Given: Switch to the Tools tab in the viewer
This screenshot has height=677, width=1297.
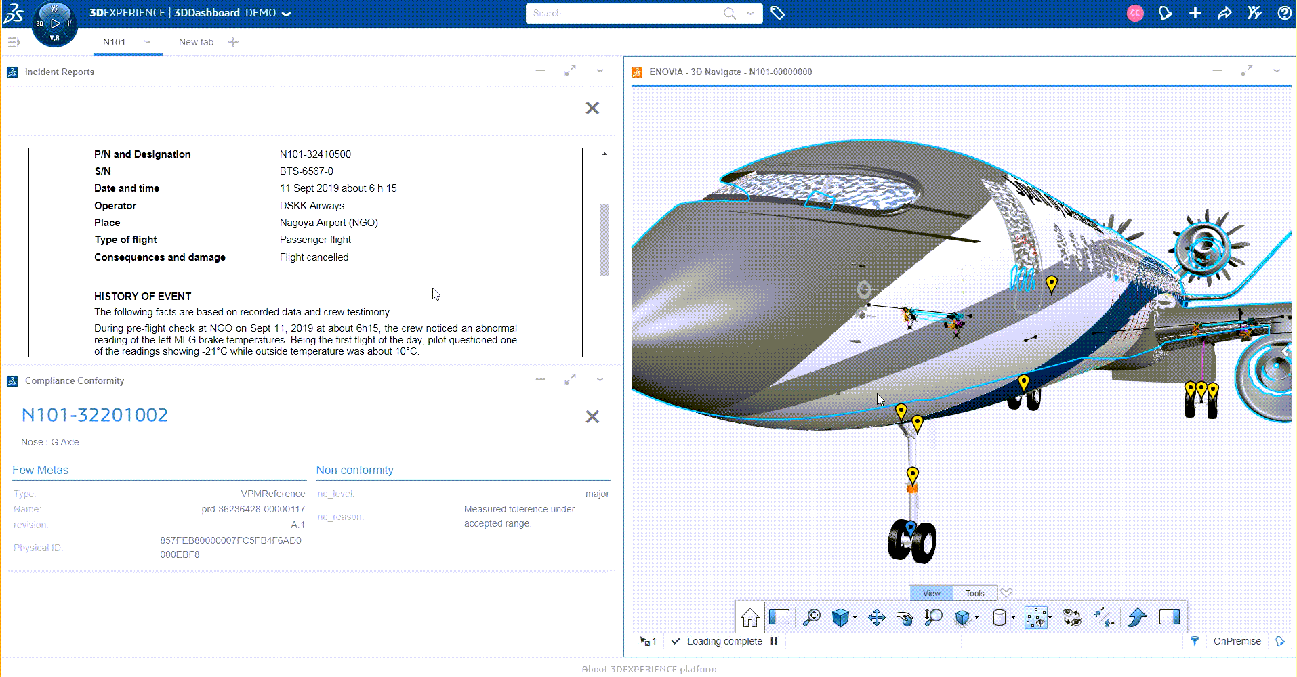Looking at the screenshot, I should tap(975, 593).
